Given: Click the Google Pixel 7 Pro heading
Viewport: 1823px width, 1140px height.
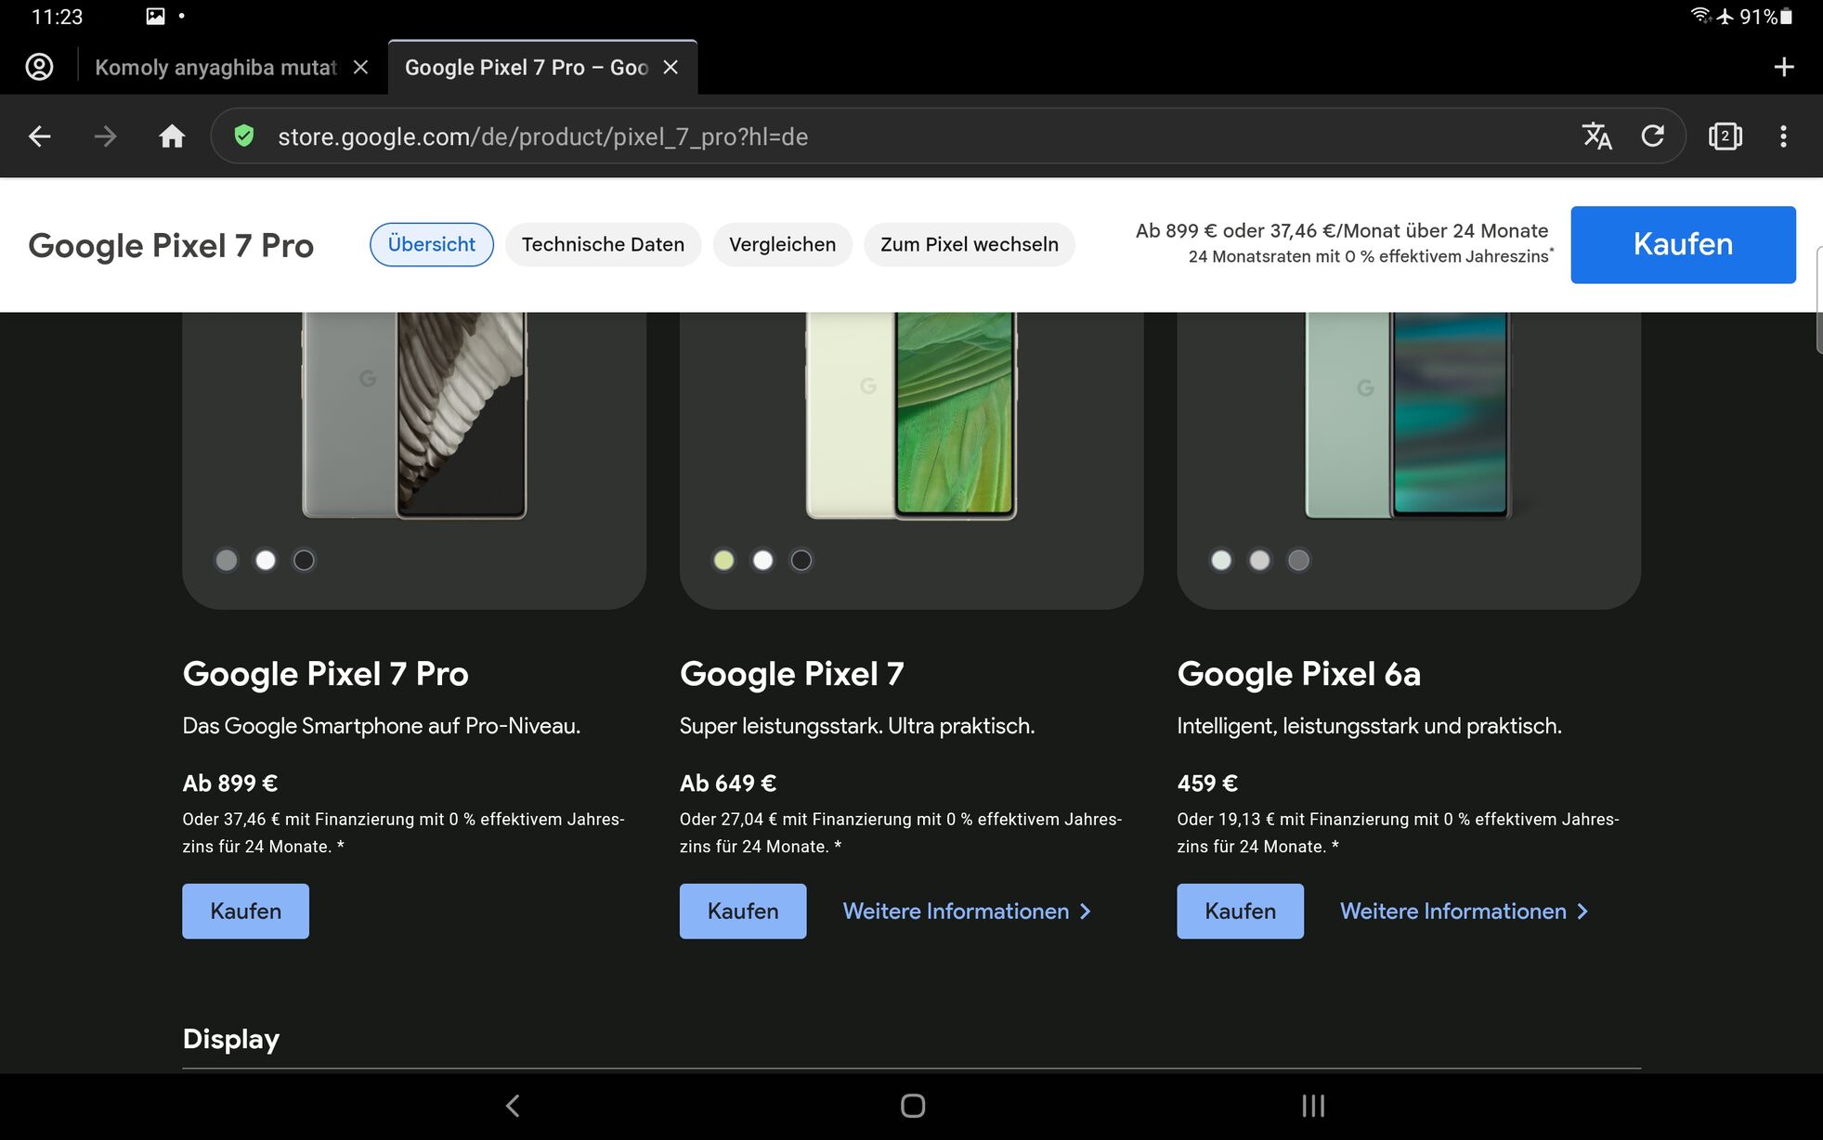Looking at the screenshot, I should pyautogui.click(x=325, y=674).
